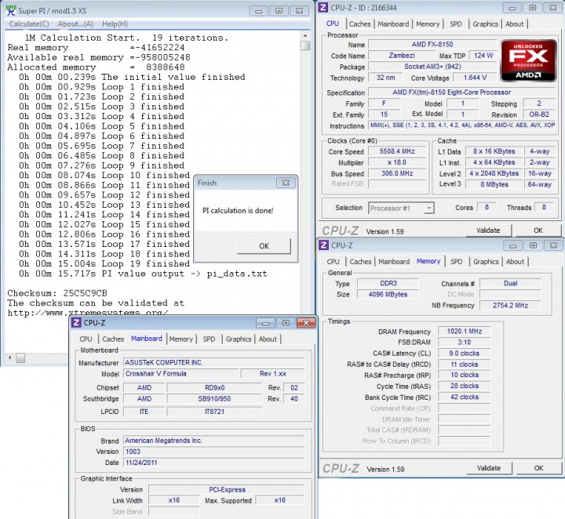Screen dimensions: 565x519
Task: Click the DRAM Frequency 1020.1 MHz value
Action: click(464, 332)
